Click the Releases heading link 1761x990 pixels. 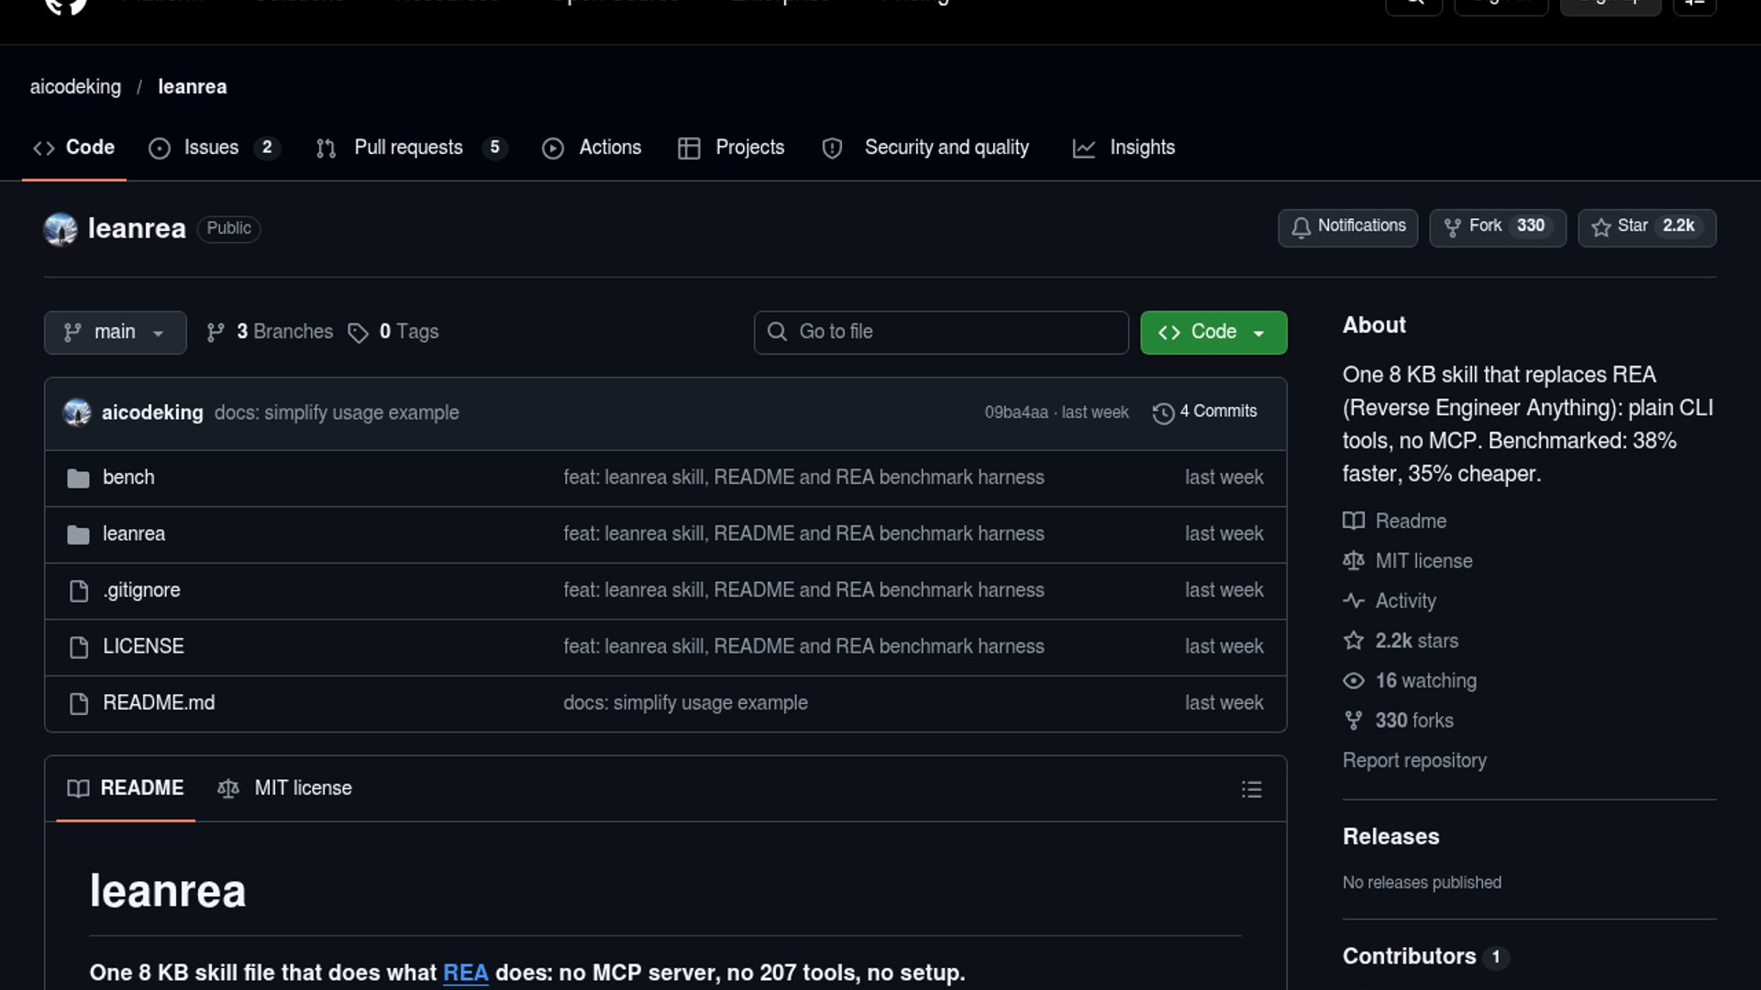point(1390,837)
